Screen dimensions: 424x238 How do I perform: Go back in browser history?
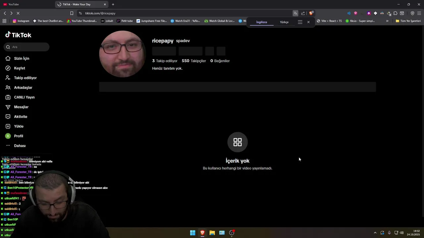(5, 13)
